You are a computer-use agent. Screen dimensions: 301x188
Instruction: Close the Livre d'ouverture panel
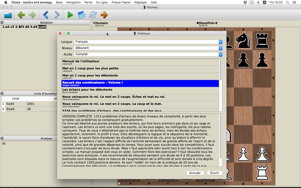[x=2, y=93]
